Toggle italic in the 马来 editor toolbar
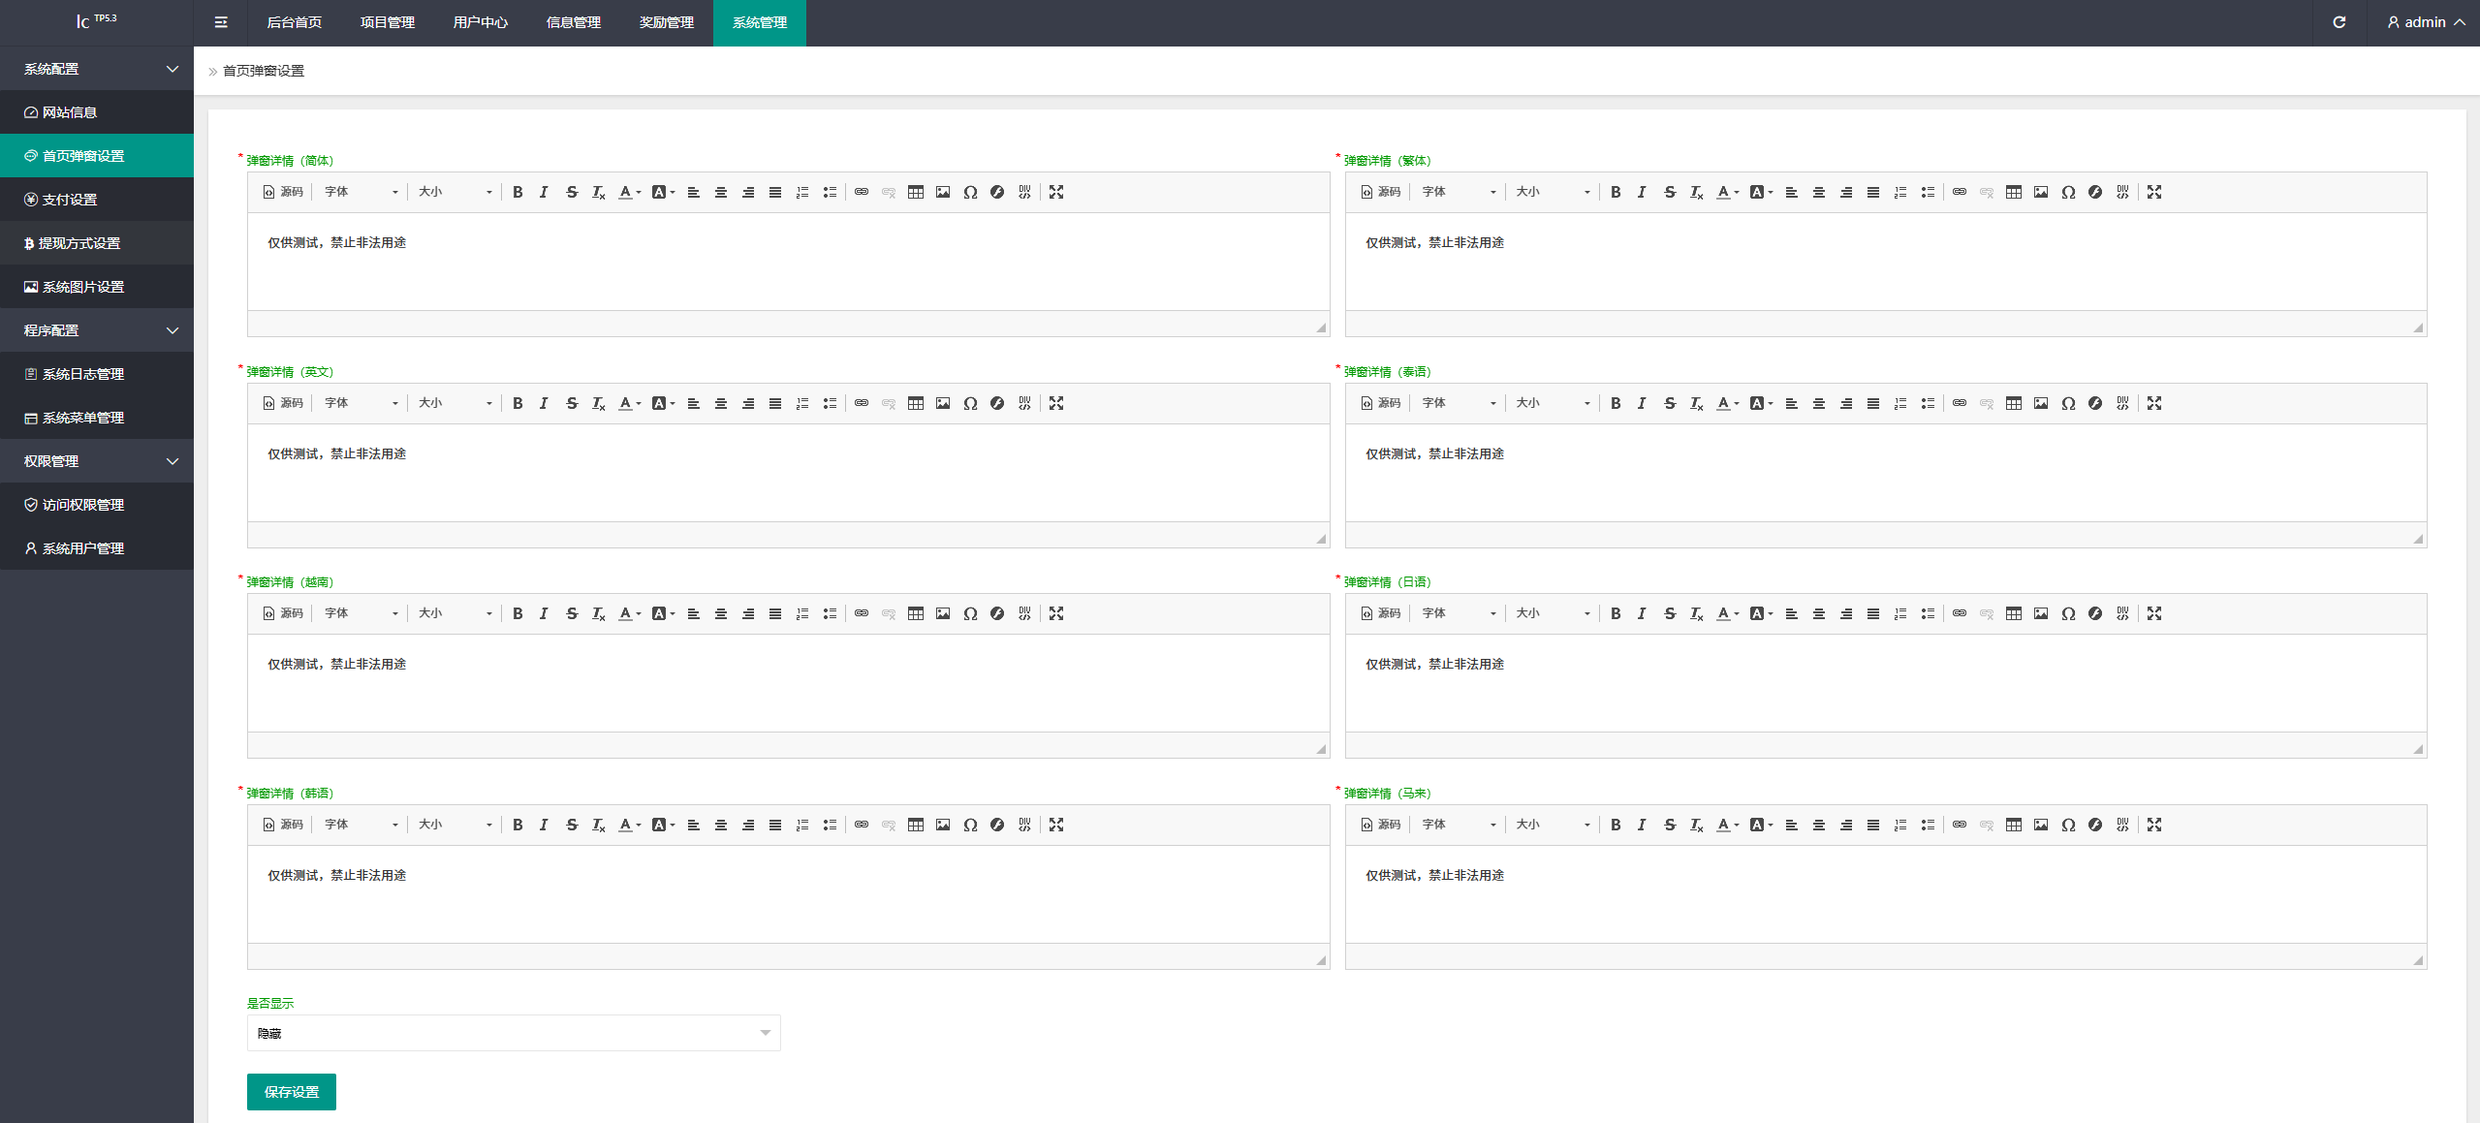Image resolution: width=2480 pixels, height=1123 pixels. pos(1642,825)
